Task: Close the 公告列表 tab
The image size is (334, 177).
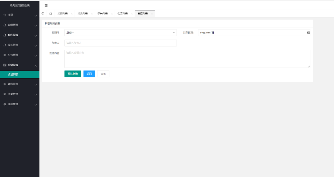Action: (x=132, y=14)
